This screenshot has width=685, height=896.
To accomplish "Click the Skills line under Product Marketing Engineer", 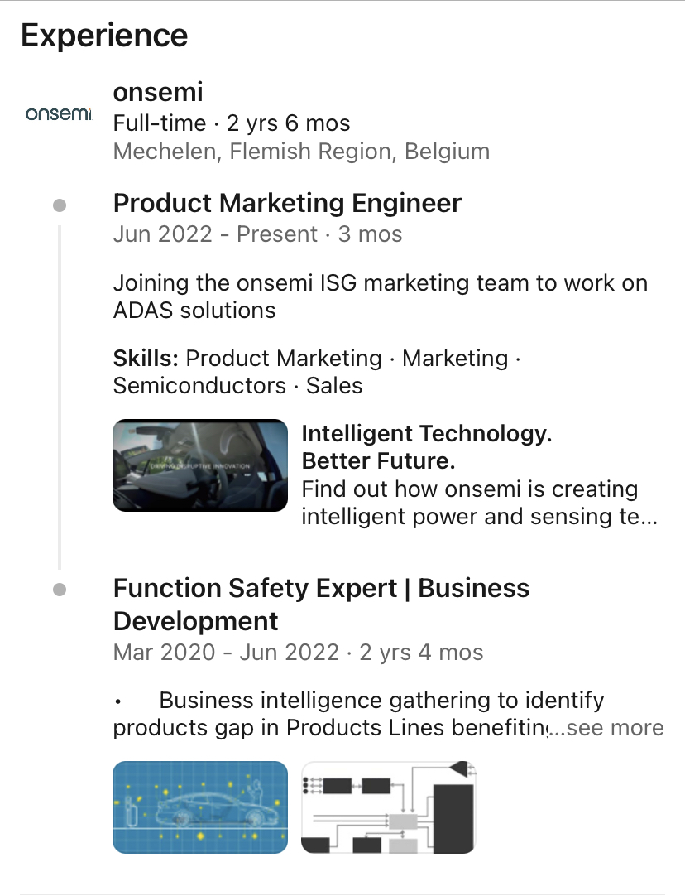I will pyautogui.click(x=316, y=372).
